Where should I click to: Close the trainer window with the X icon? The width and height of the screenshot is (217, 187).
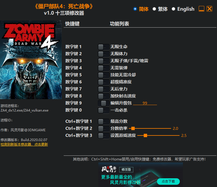click(x=209, y=9)
